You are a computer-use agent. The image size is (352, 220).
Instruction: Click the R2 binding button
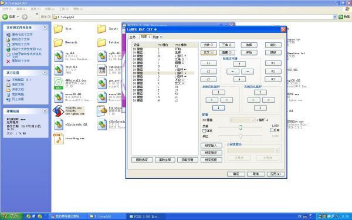pos(273,72)
